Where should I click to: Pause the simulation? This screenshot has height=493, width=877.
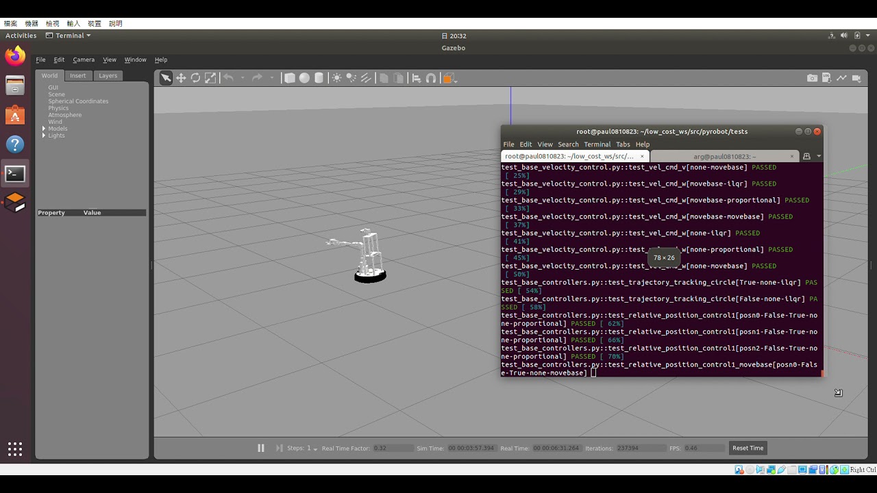tap(260, 448)
